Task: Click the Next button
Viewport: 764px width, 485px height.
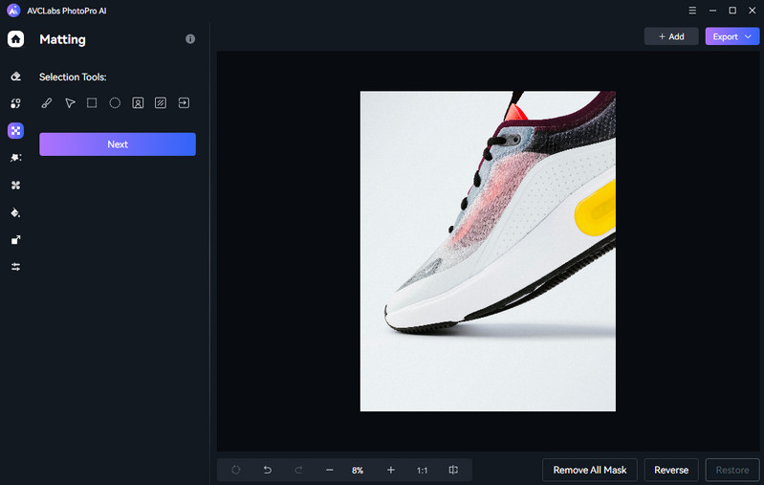Action: pos(118,144)
